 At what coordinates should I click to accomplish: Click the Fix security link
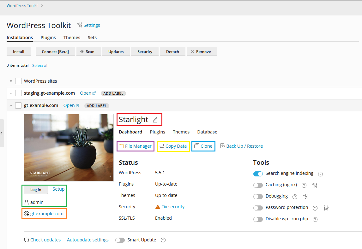tap(173, 207)
